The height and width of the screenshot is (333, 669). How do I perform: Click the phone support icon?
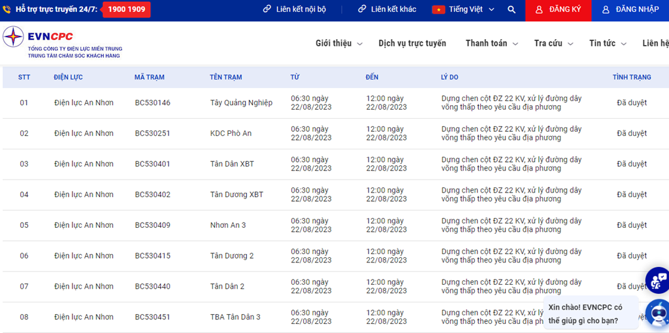click(x=6, y=9)
